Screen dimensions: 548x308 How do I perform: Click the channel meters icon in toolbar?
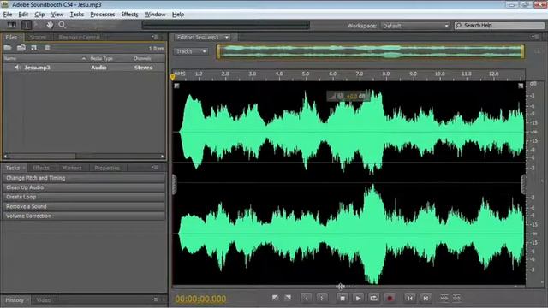point(11,25)
